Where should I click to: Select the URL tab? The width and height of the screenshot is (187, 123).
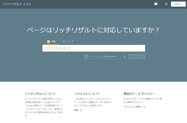[51, 41]
